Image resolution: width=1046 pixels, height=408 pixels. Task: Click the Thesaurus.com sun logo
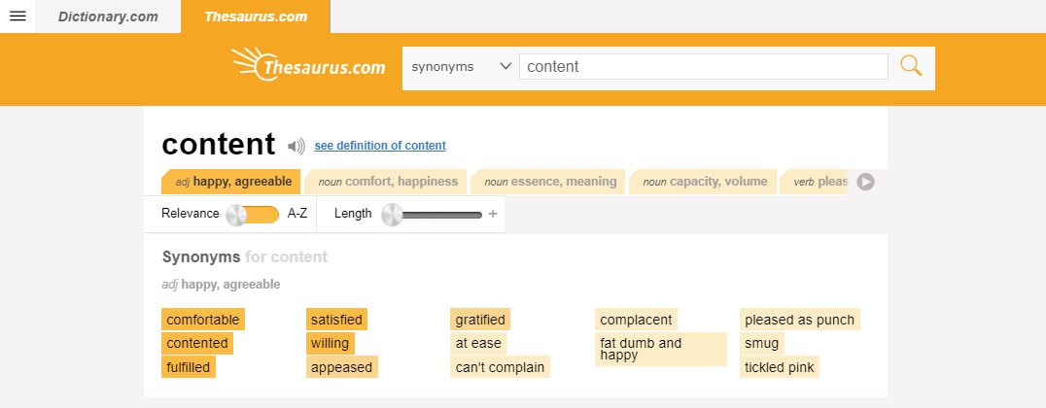(309, 65)
